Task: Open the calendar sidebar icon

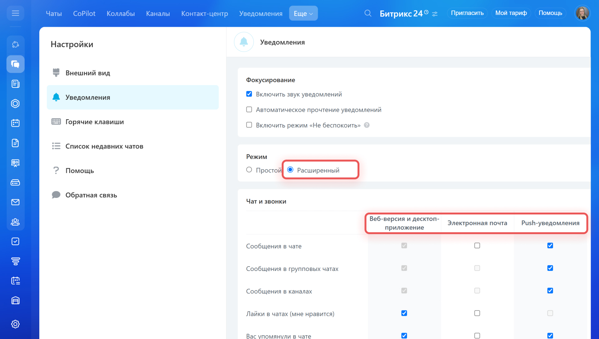Action: [15, 123]
